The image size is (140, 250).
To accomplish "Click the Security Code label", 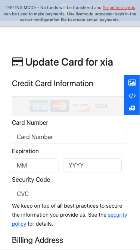I will tap(31, 180).
